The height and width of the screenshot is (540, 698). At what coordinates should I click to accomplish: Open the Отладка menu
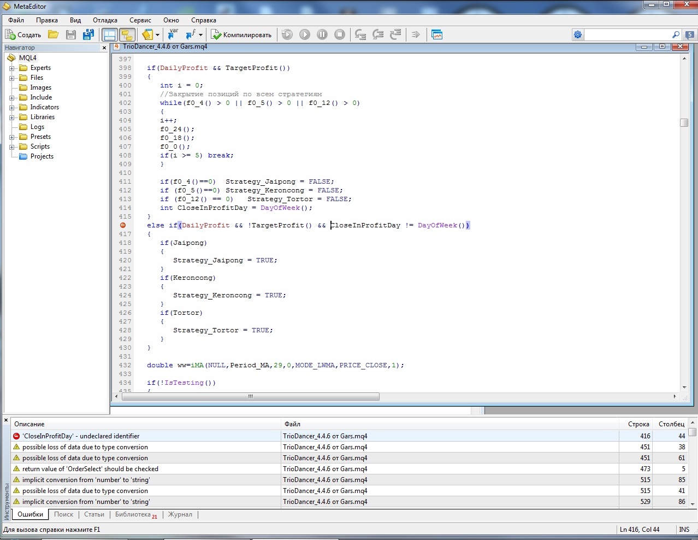pos(105,20)
